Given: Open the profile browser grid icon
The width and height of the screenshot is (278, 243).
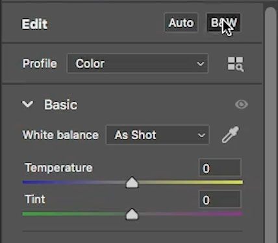Looking at the screenshot, I should coord(236,64).
